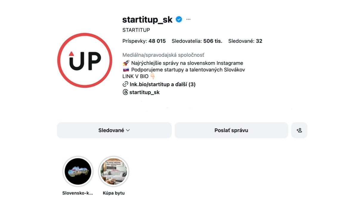Click the add similar accounts icon button
The image size is (358, 201).
pos(299,130)
